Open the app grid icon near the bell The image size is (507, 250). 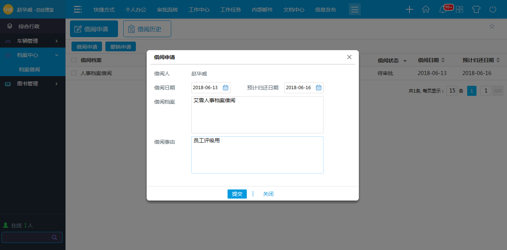click(x=459, y=9)
